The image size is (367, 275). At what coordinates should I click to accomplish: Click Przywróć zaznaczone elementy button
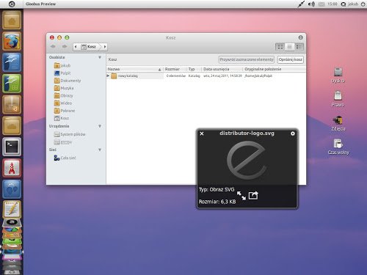(x=247, y=59)
